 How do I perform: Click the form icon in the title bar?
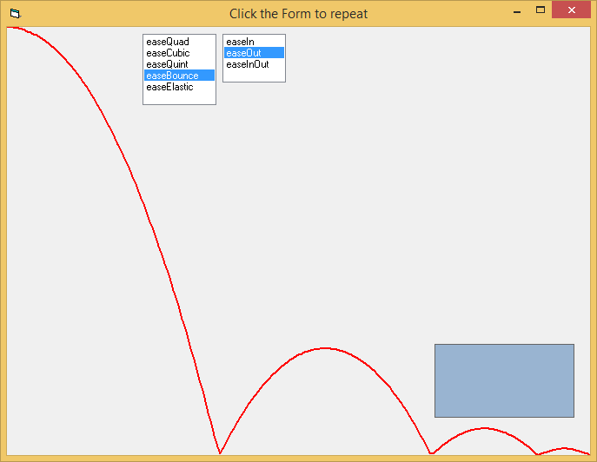pos(15,13)
